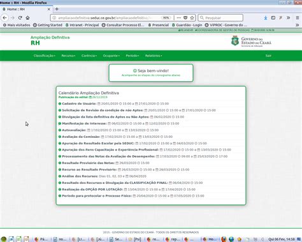The image size is (302, 242).
Task: Click the Pocket save icon
Action: point(185,18)
